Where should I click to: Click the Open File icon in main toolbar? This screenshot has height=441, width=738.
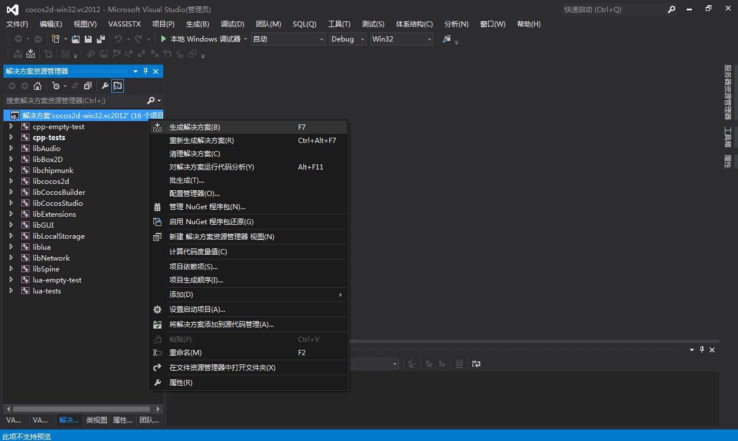click(76, 39)
